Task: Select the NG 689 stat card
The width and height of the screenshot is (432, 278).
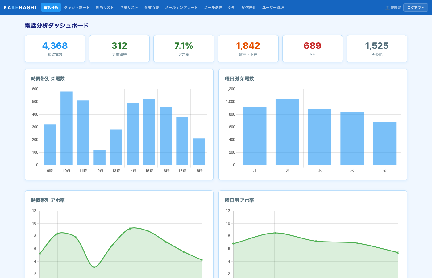Action: tap(312, 49)
